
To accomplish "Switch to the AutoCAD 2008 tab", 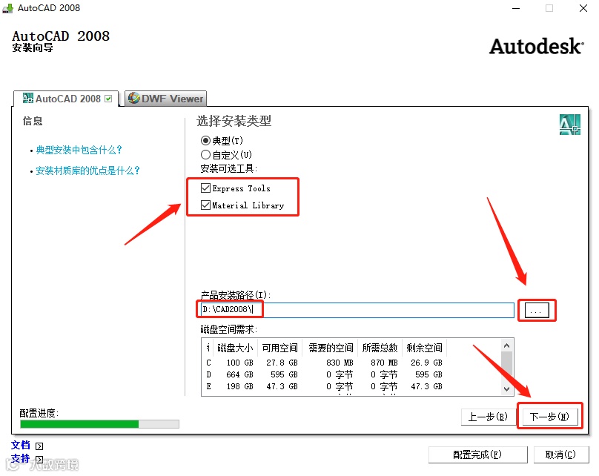I will coord(66,99).
